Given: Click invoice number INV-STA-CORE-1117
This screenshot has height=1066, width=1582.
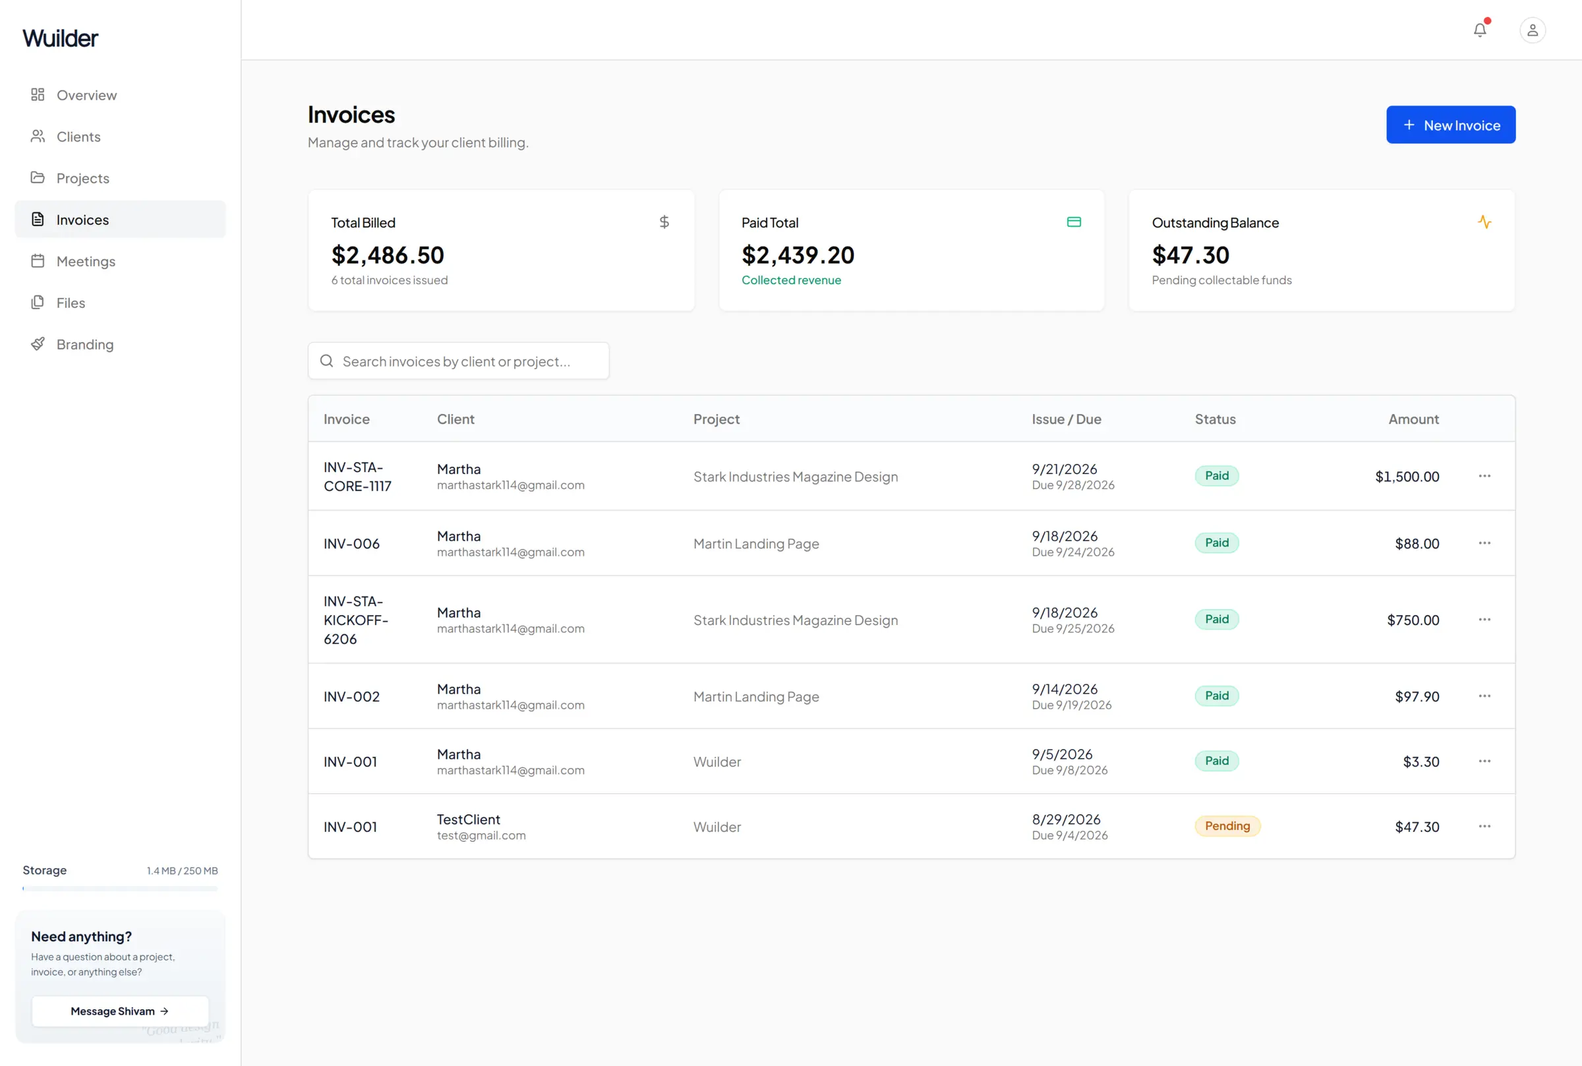Looking at the screenshot, I should 357,477.
